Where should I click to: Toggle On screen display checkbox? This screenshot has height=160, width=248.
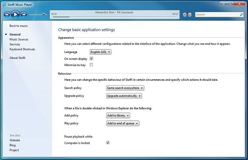point(91,59)
